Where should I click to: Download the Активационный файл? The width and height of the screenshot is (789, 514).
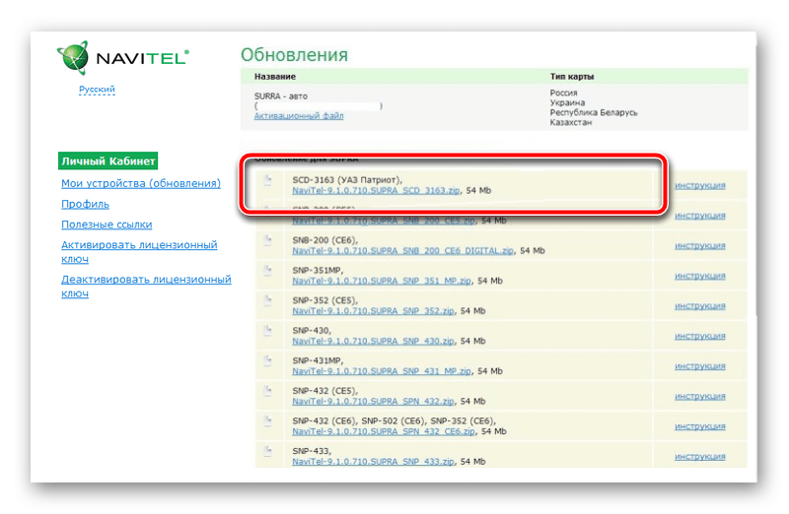tap(299, 115)
